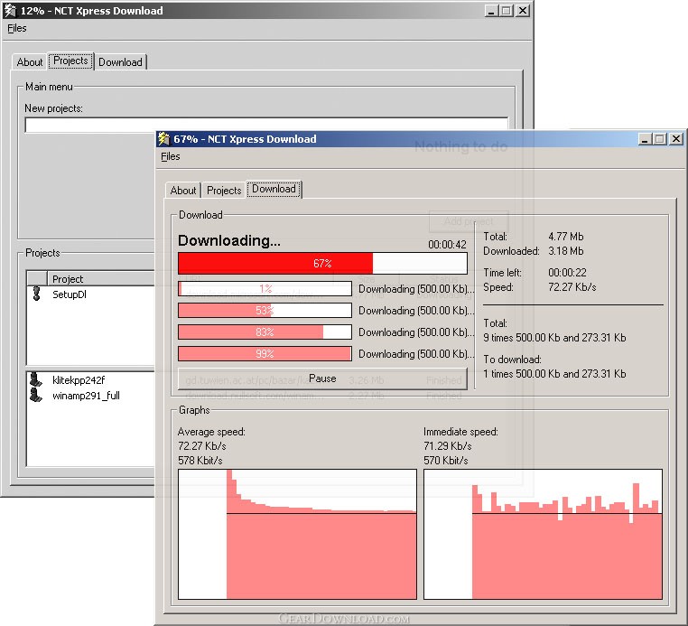Select Download tab in the 67% window

click(x=274, y=189)
